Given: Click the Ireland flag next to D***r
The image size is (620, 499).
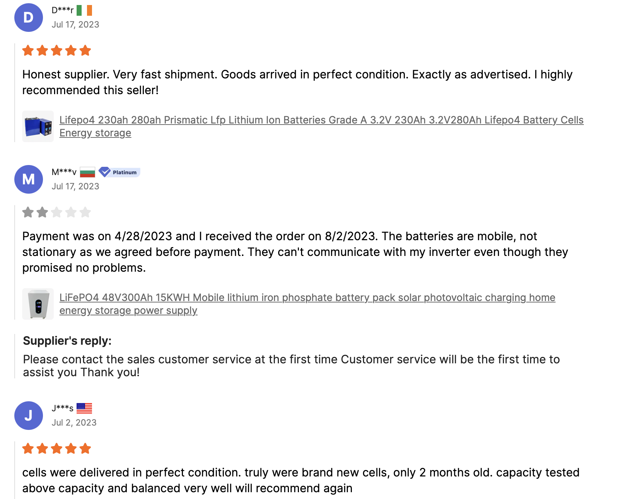Looking at the screenshot, I should coord(84,10).
